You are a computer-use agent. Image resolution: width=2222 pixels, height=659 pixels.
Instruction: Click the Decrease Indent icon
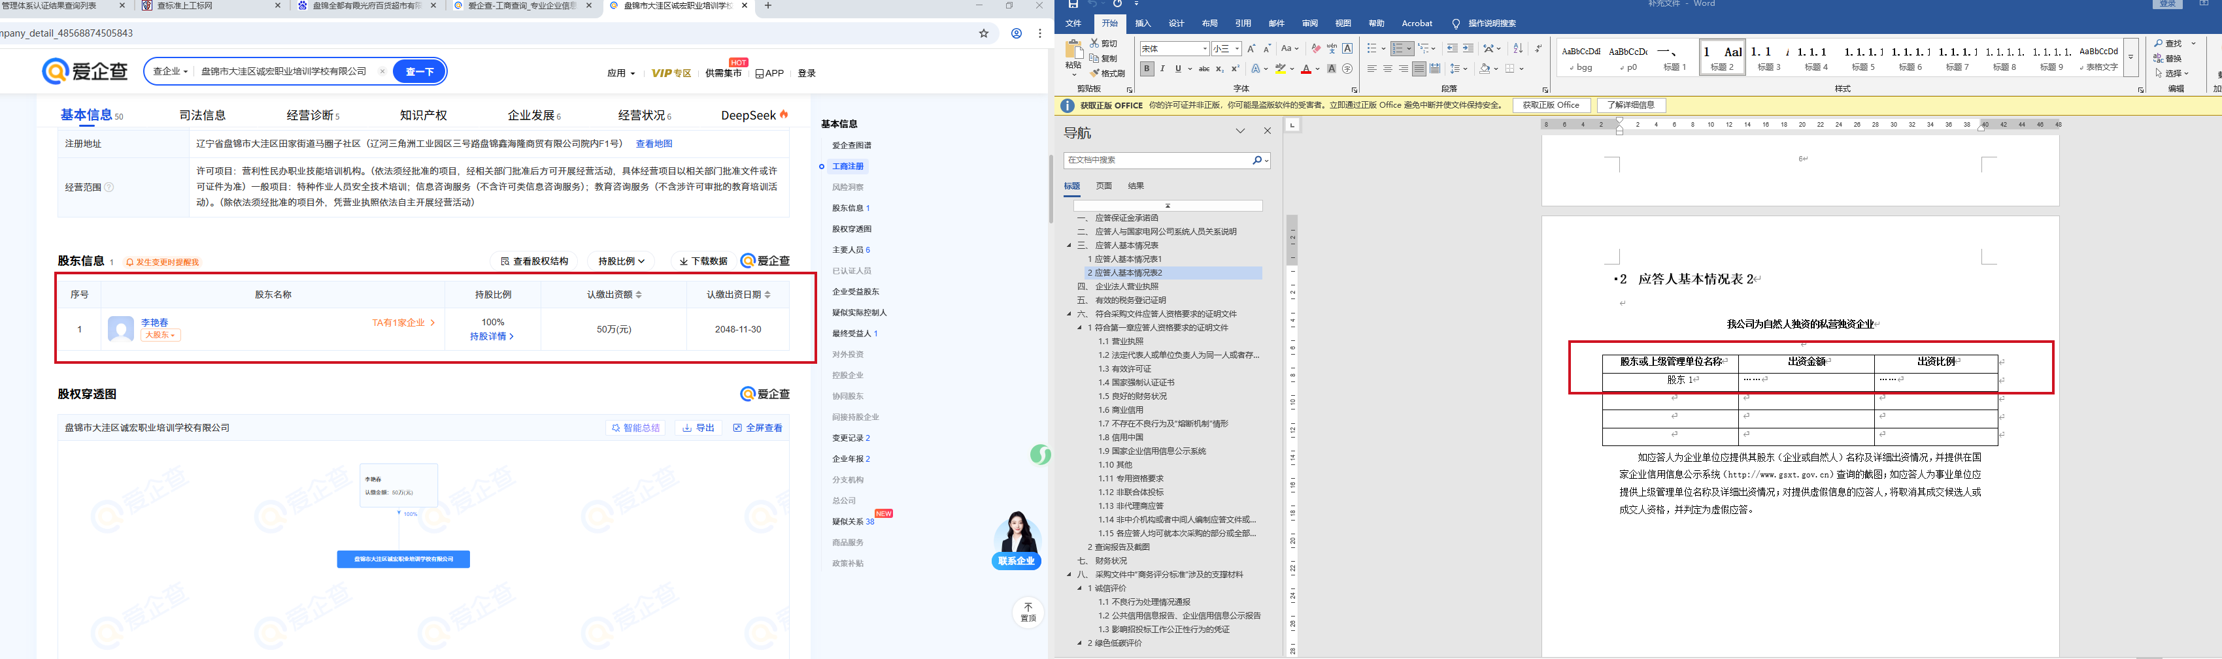point(1453,49)
